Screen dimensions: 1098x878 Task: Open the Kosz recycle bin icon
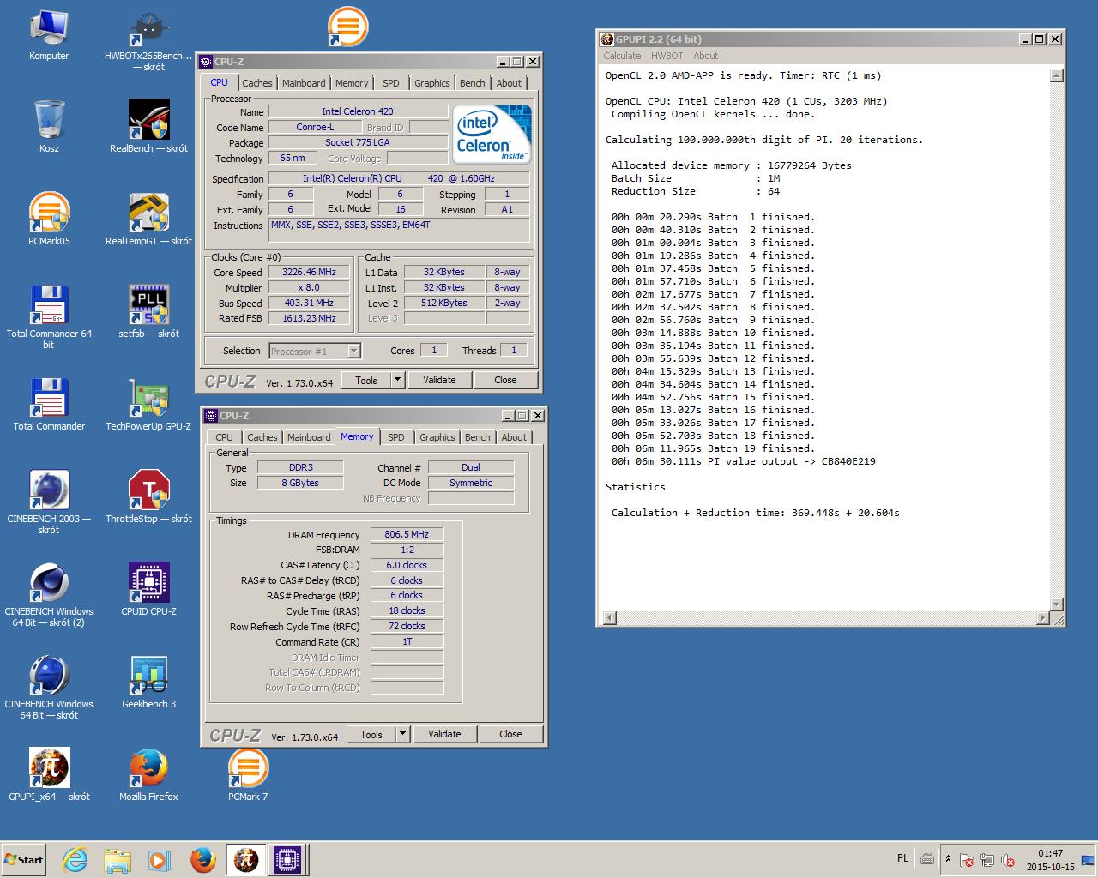(x=49, y=126)
